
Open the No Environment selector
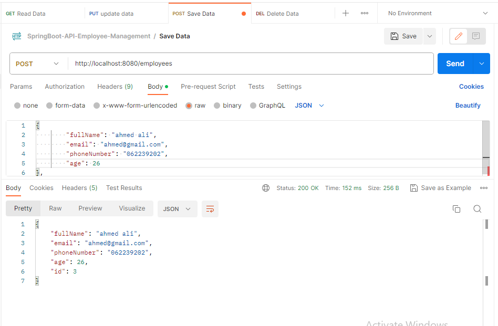(x=438, y=13)
